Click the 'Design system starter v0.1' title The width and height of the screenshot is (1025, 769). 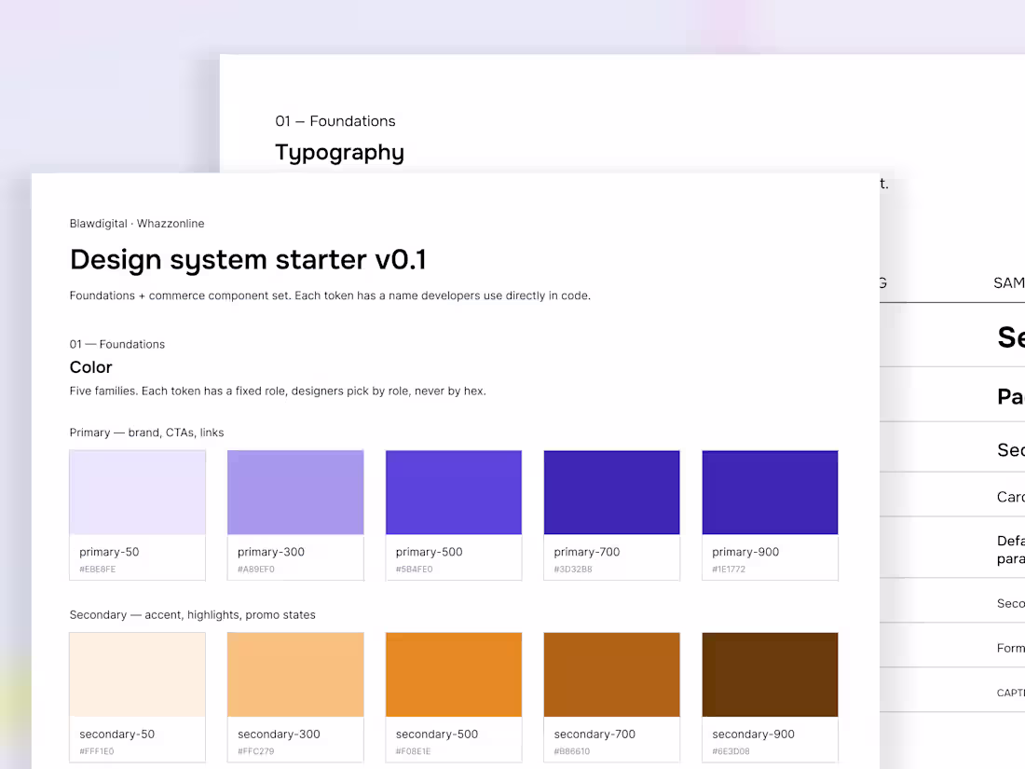click(249, 260)
